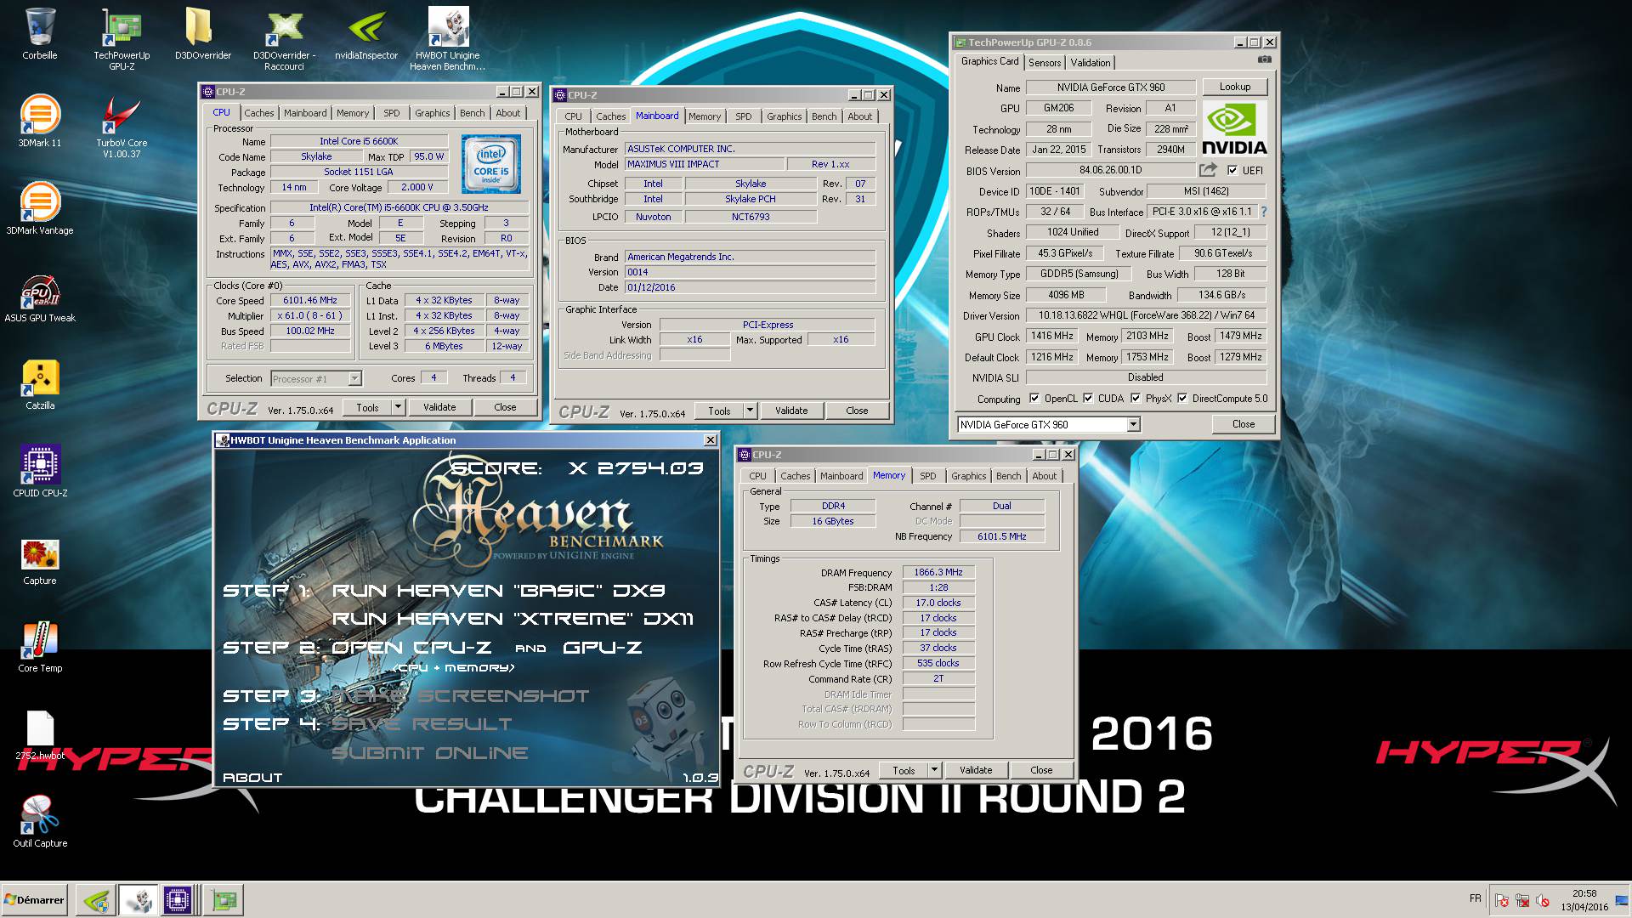This screenshot has width=1632, height=918.
Task: Toggle the UEFI checkbox in GPU-Z
Action: 1232,170
